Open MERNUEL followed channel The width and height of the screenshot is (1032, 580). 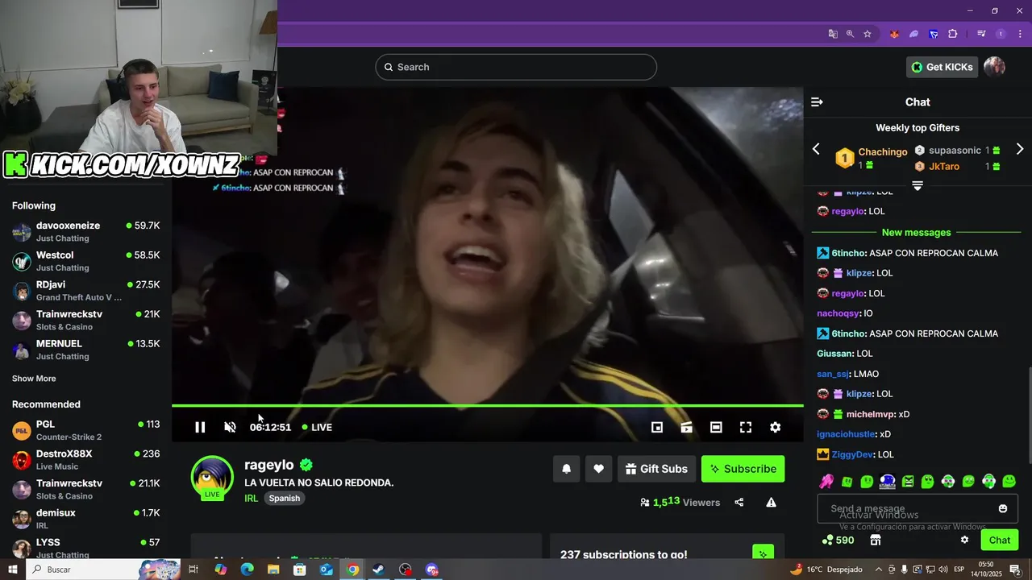pyautogui.click(x=85, y=350)
